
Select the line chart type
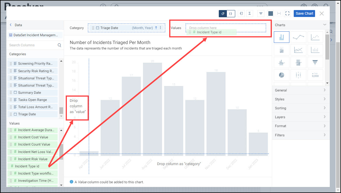tap(298, 37)
